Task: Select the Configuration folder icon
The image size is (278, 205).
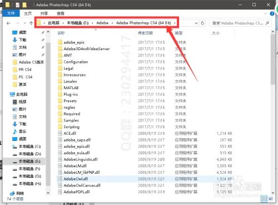Action: pos(60,62)
